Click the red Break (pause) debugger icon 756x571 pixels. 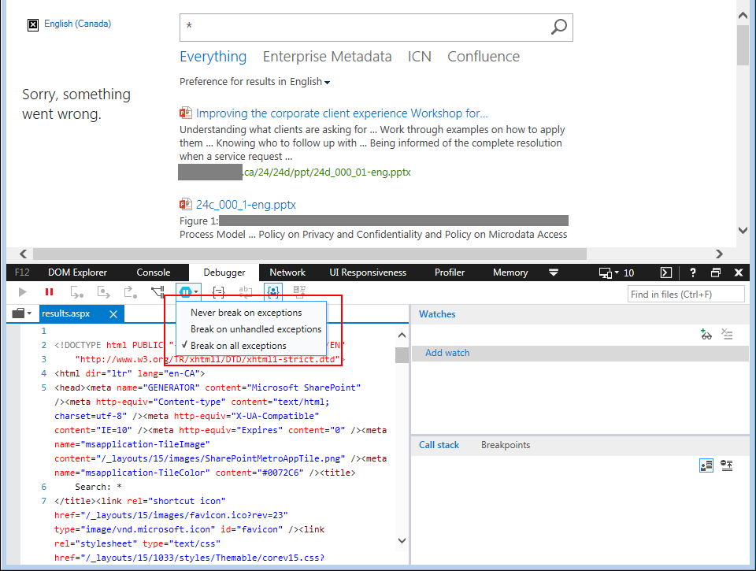point(49,292)
